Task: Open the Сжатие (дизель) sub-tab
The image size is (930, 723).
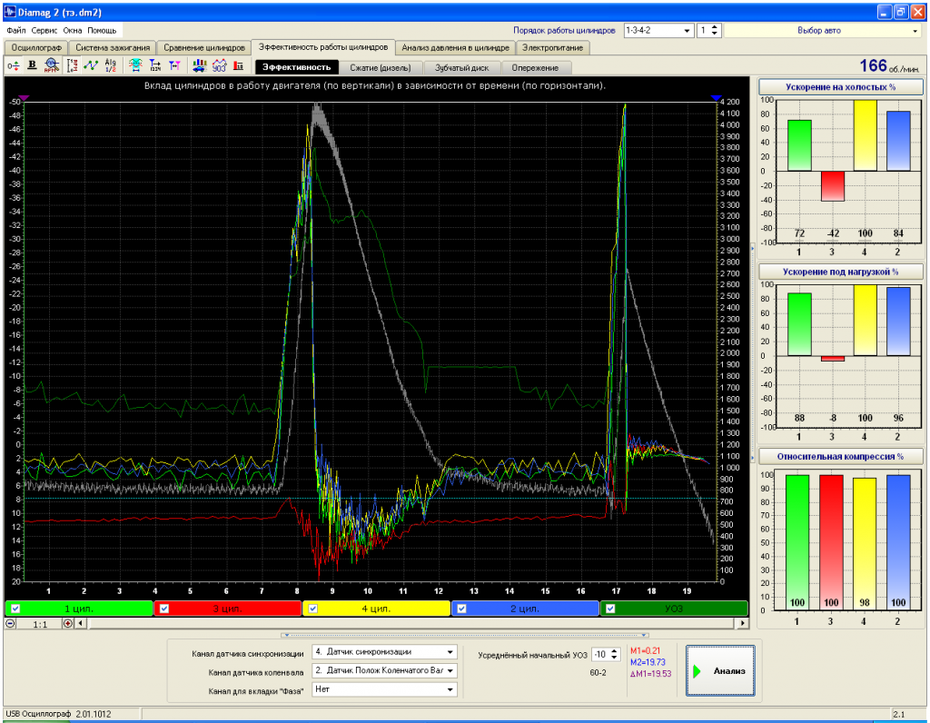Action: pos(381,67)
